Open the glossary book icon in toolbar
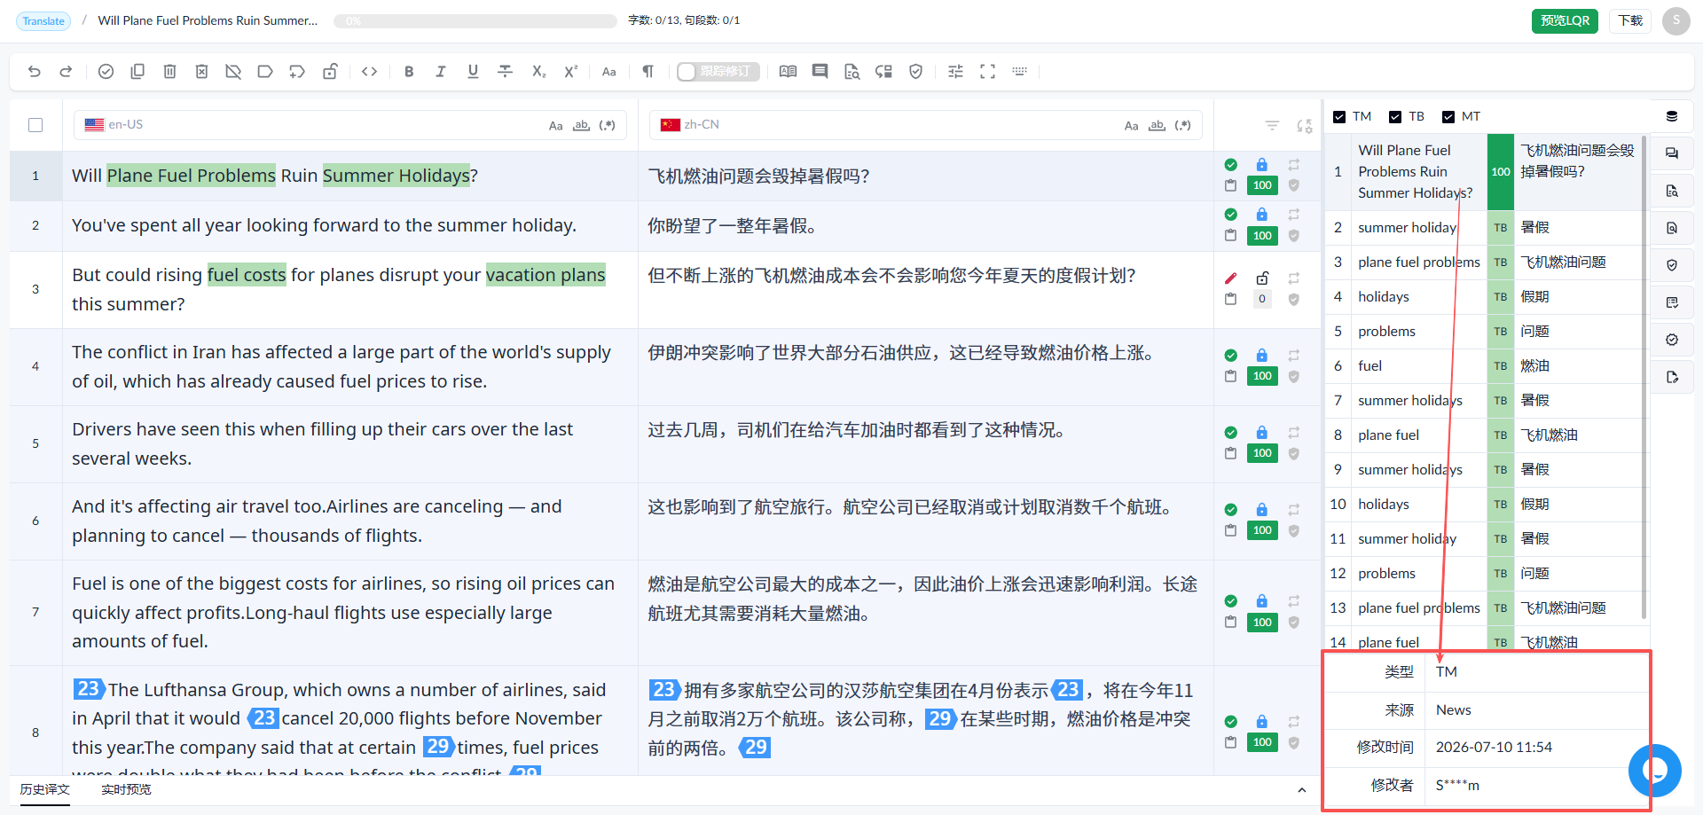Viewport: 1703px width, 815px height. tap(788, 72)
